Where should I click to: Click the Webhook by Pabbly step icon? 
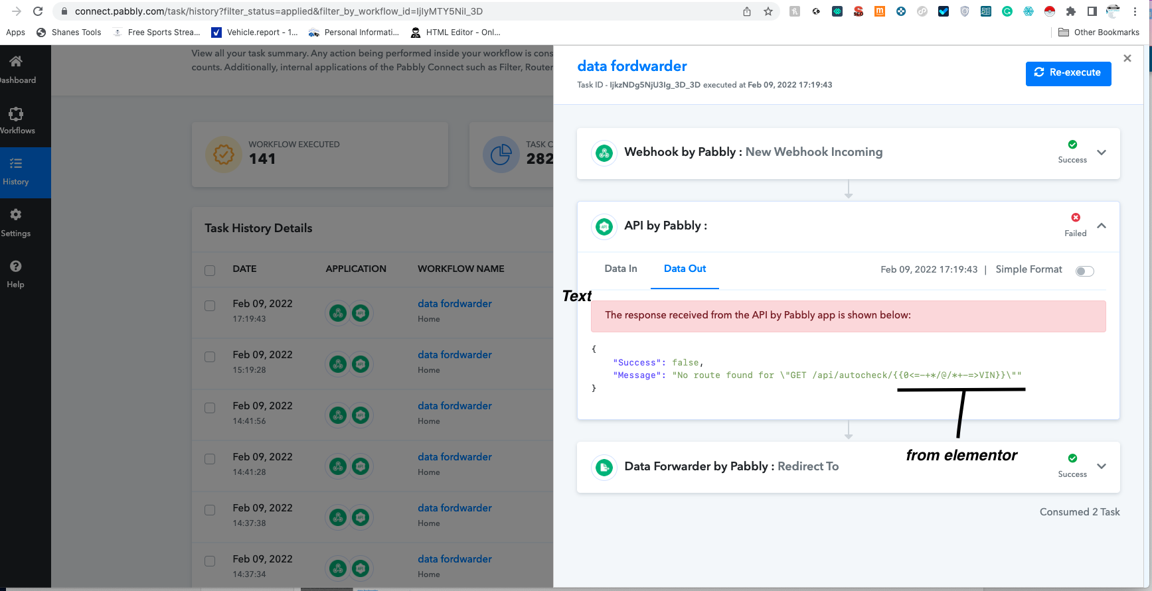point(604,153)
